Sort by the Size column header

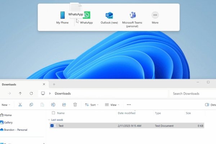[x=188, y=113]
